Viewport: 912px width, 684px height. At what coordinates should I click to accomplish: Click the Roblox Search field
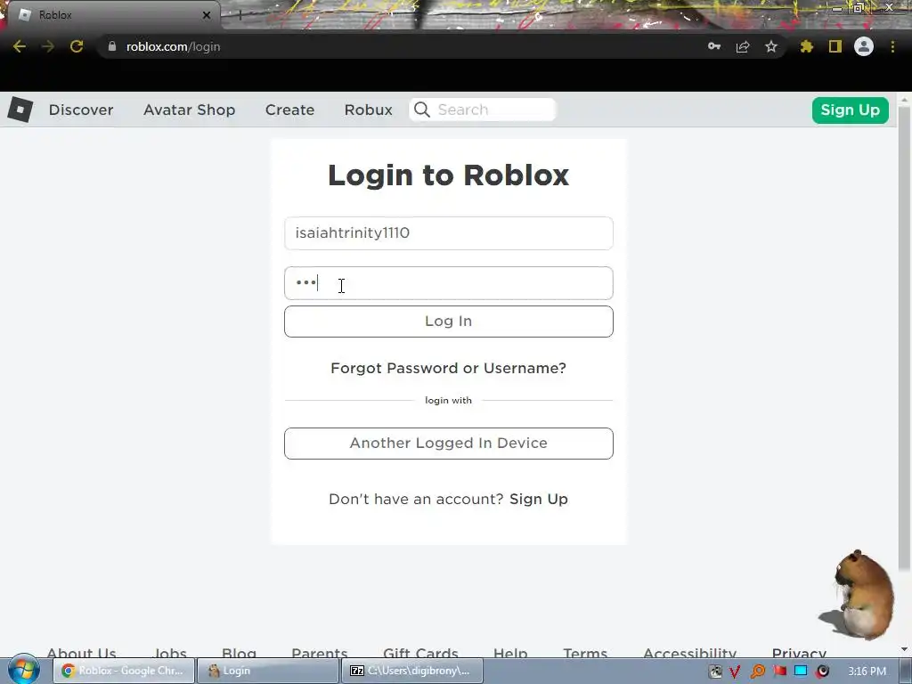tap(483, 110)
